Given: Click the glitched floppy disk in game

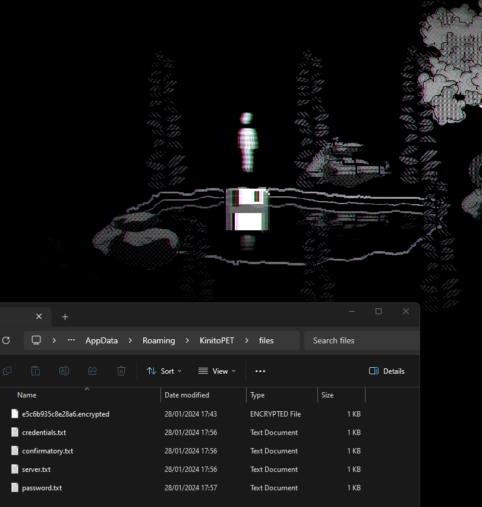Looking at the screenshot, I should (247, 209).
